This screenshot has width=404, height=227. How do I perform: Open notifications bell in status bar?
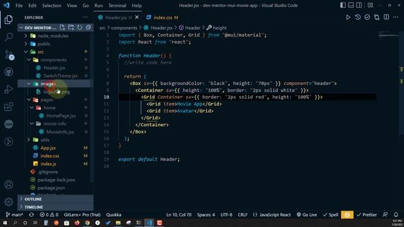(396, 214)
